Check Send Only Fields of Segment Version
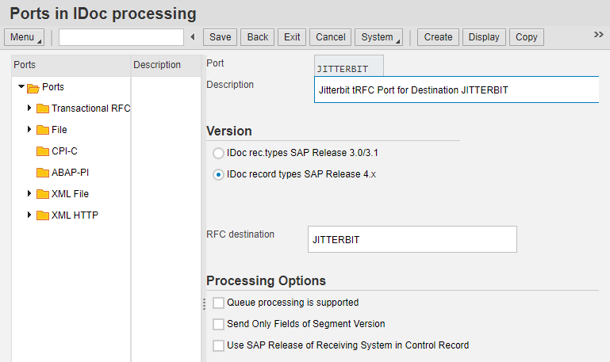This screenshot has width=610, height=362. 219,324
